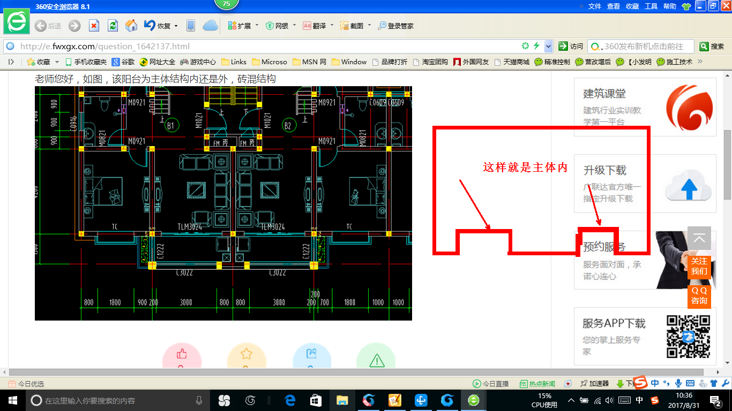
Task: Open the 帮助 menu
Action: [x=670, y=6]
